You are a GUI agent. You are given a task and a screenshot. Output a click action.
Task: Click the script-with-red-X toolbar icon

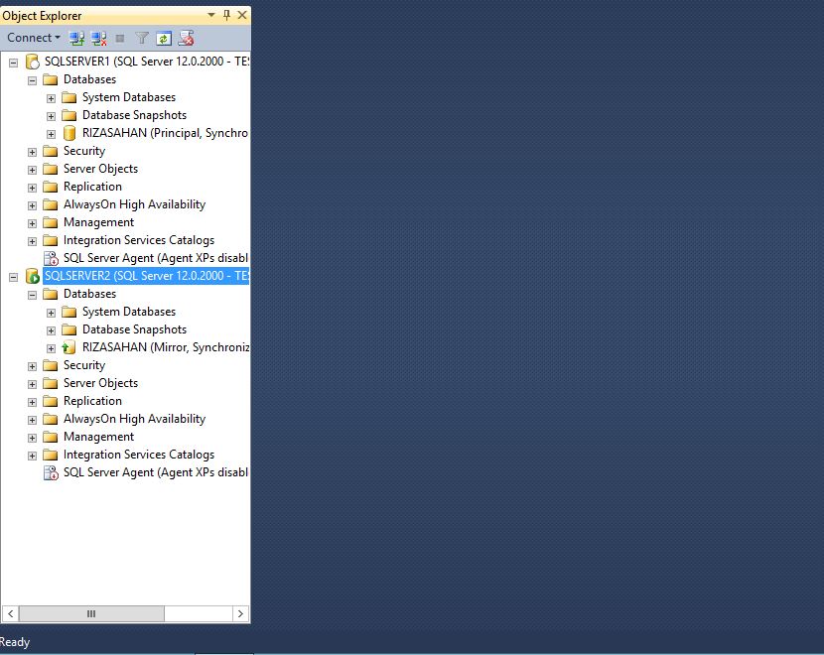[x=186, y=38]
